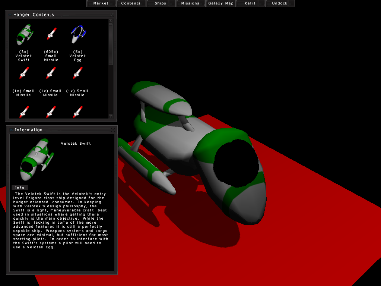381x286 pixels.
Task: Click the Hanger Contents title bar icon
Action: coord(10,15)
